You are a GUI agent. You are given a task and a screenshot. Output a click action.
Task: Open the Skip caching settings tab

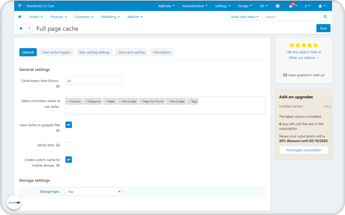[94, 52]
